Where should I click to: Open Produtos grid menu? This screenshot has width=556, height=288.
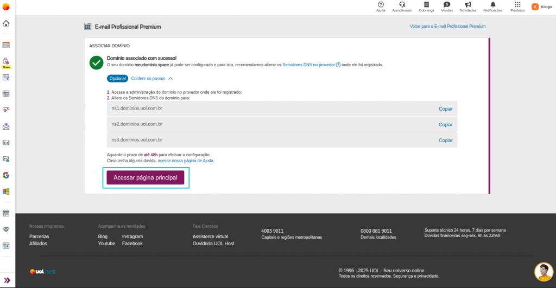point(517,7)
